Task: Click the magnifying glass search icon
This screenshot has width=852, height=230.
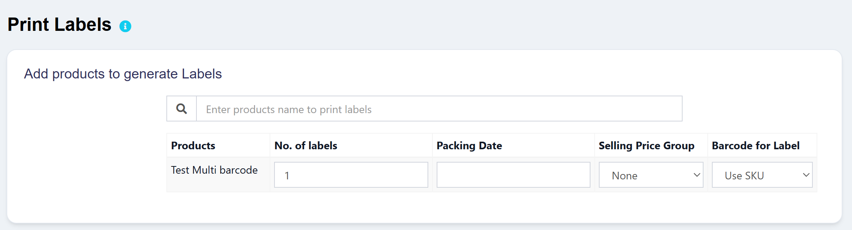Action: point(181,109)
